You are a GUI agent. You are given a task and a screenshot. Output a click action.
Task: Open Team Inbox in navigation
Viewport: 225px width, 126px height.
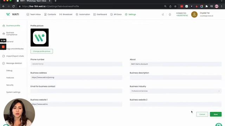pos(34,14)
